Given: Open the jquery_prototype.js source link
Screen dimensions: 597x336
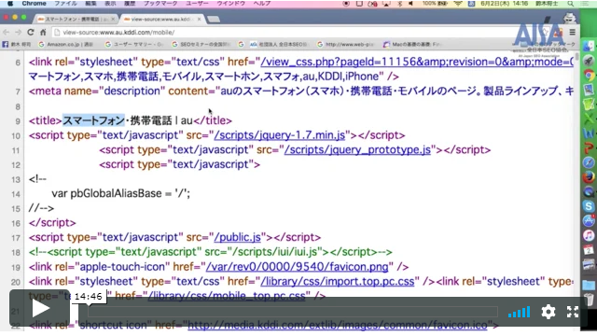Looking at the screenshot, I should point(357,149).
